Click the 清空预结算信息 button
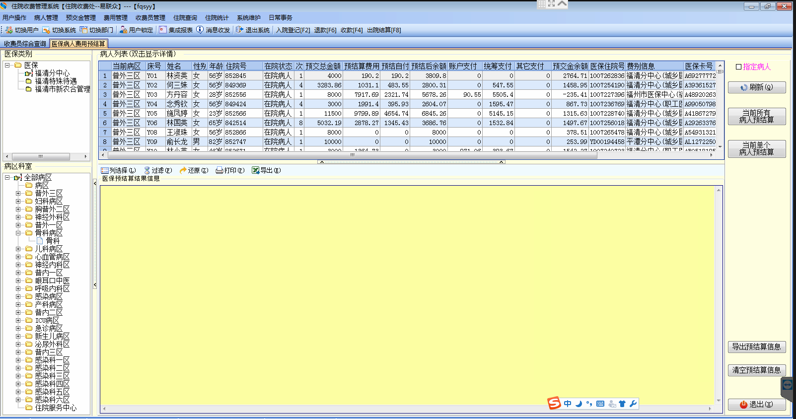Image resolution: width=796 pixels, height=419 pixels. 757,370
